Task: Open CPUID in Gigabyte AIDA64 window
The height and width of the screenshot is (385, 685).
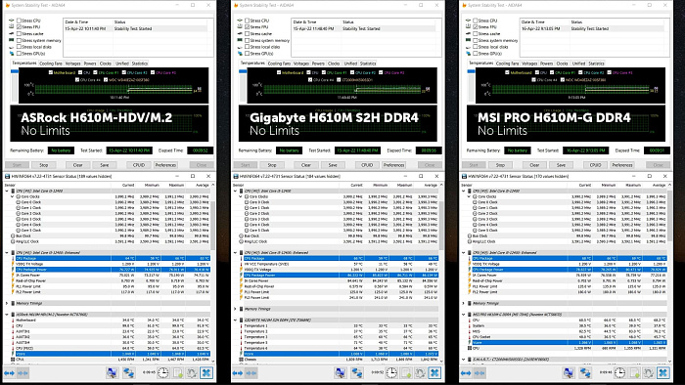Action: (367, 165)
